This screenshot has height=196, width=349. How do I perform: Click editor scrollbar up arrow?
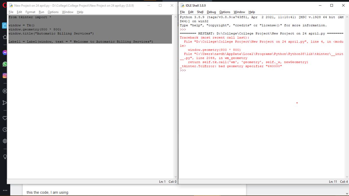tap(175, 17)
